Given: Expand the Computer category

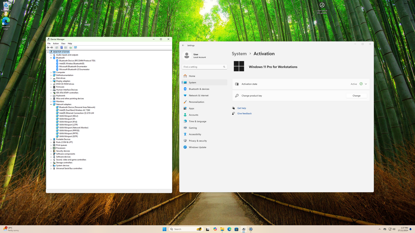Looking at the screenshot, I should pos(51,72).
